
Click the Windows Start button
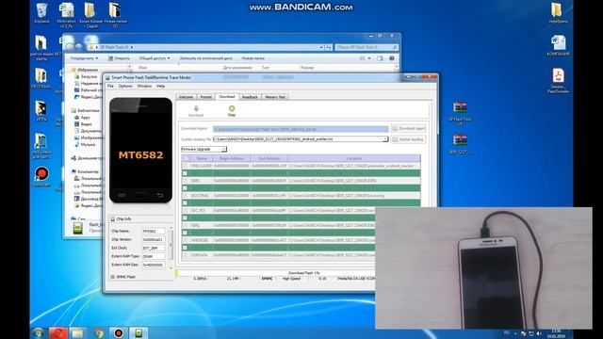point(38,332)
